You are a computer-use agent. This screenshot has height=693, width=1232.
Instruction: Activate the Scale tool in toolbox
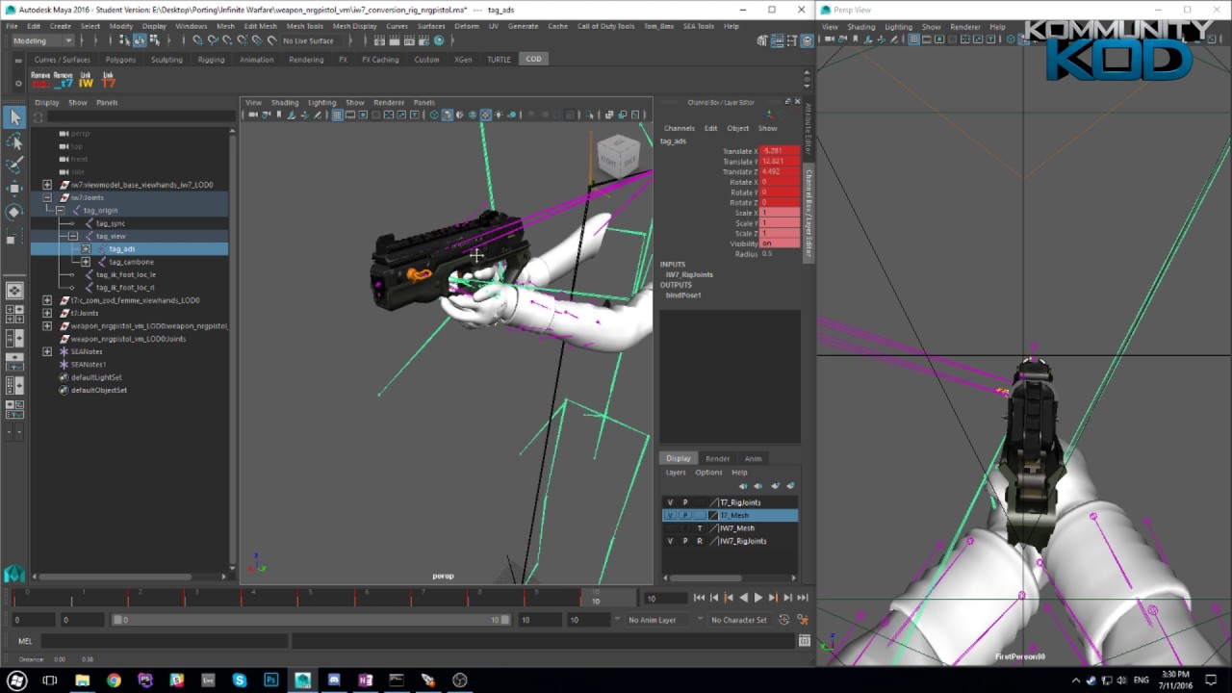14,236
